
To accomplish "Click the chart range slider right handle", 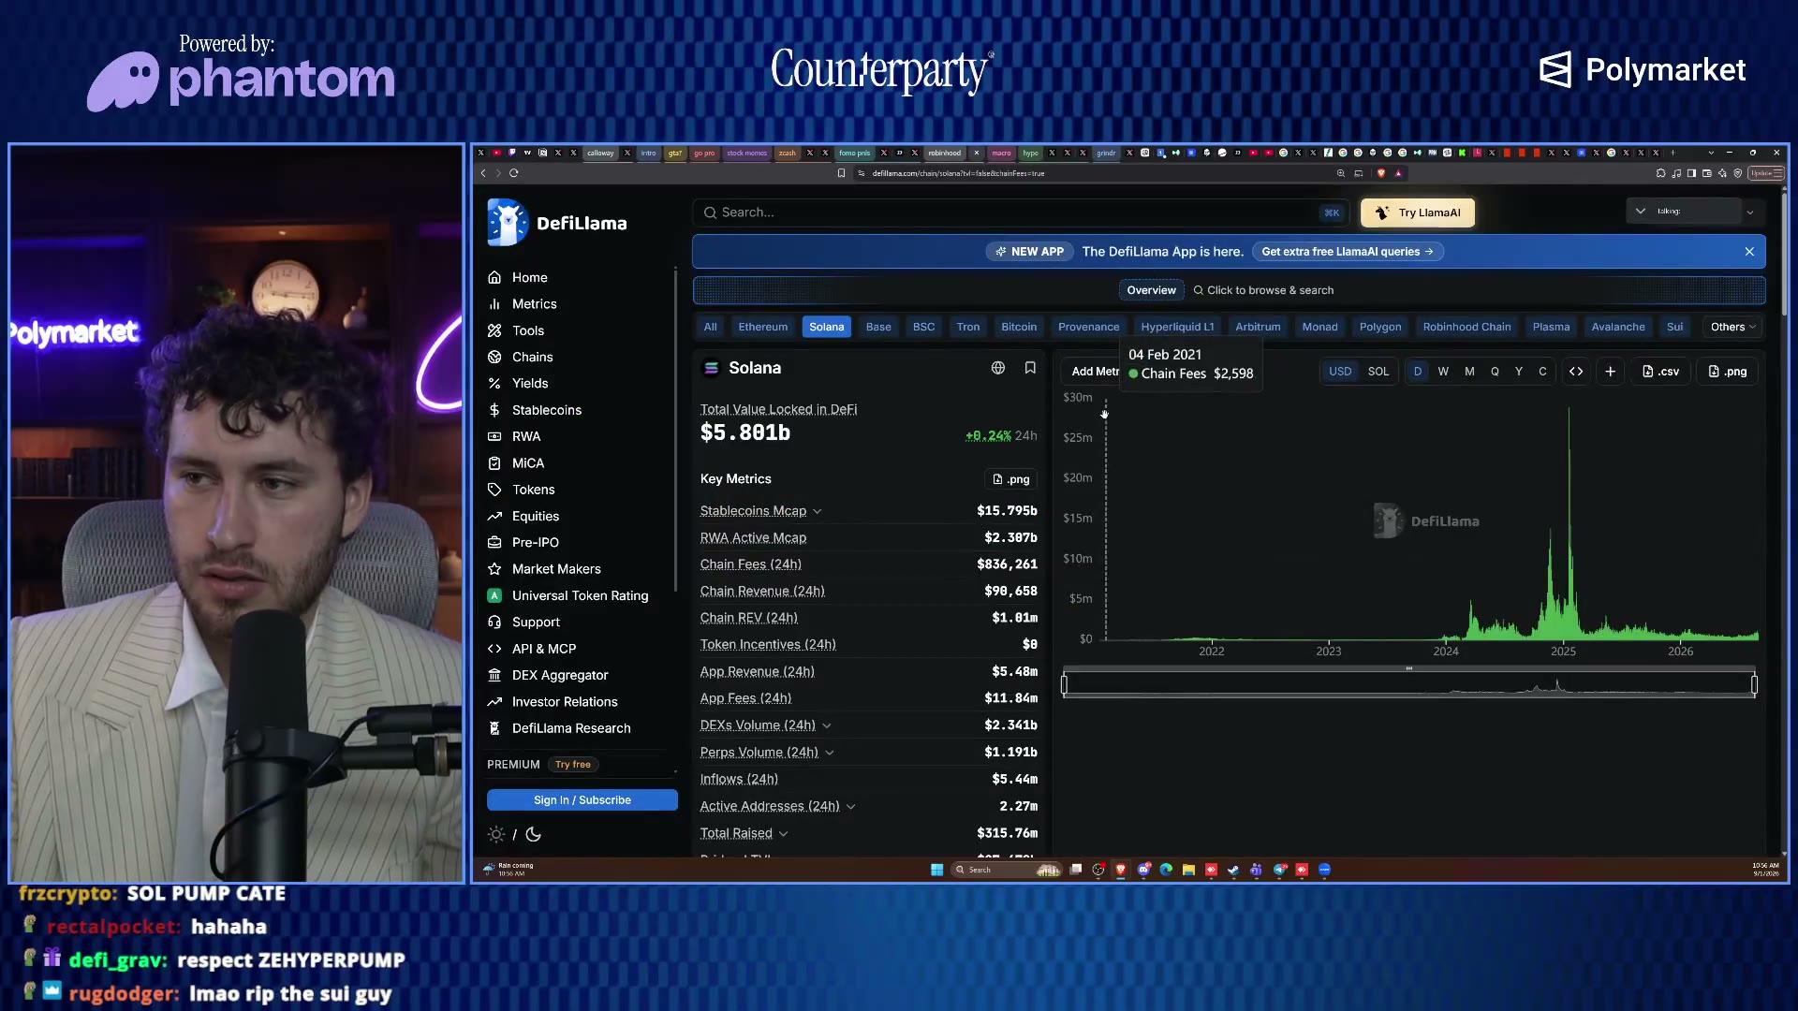I will [x=1754, y=685].
